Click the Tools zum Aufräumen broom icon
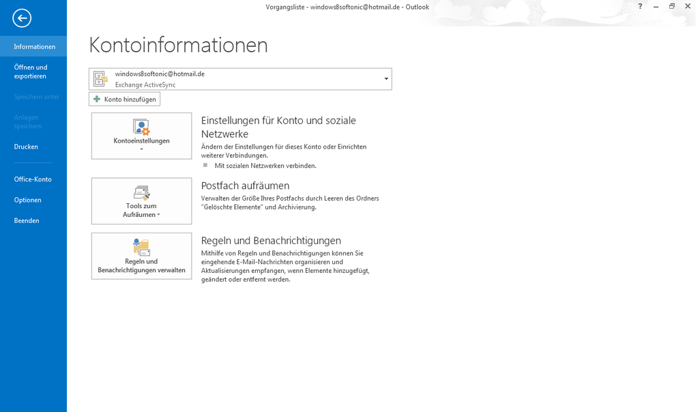 pos(142,193)
